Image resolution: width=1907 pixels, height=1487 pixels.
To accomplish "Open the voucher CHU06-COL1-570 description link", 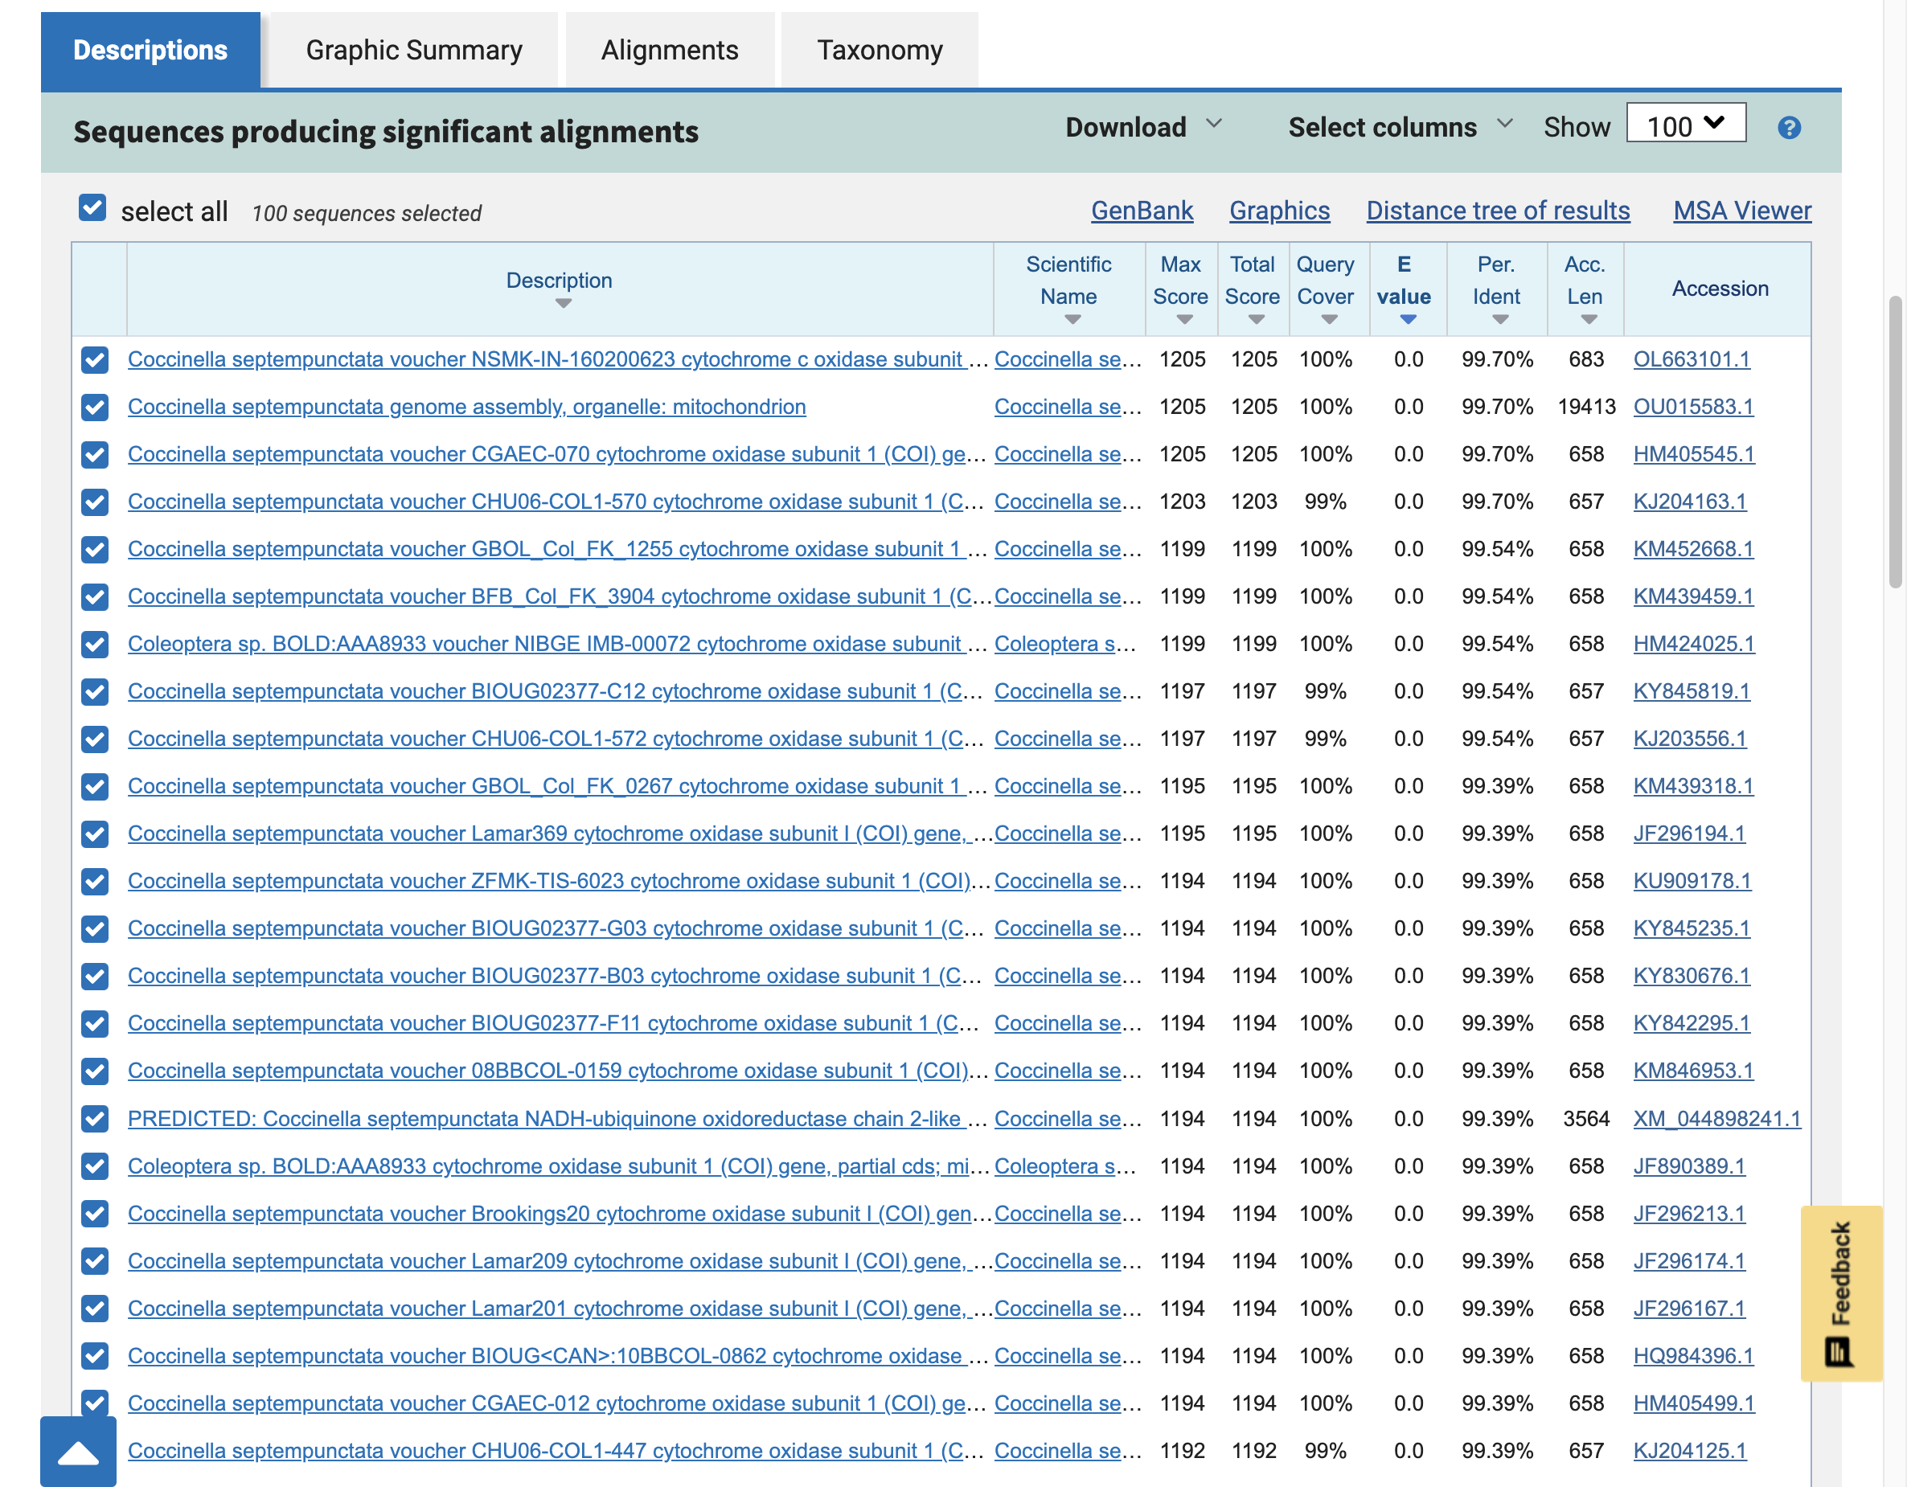I will [x=556, y=502].
